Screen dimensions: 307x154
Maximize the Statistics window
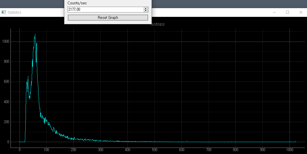tap(288, 12)
